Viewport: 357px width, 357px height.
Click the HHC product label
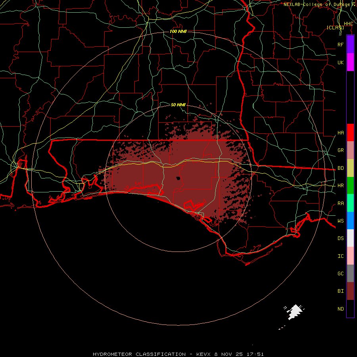click(348, 24)
